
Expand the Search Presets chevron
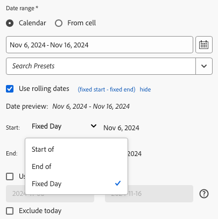[x=204, y=66]
